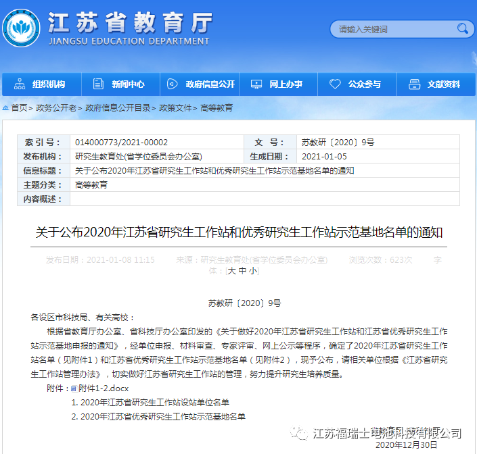Screen dimensions: 477x454
Task: Open 政策文件 breadcrumb link
Action: click(175, 108)
